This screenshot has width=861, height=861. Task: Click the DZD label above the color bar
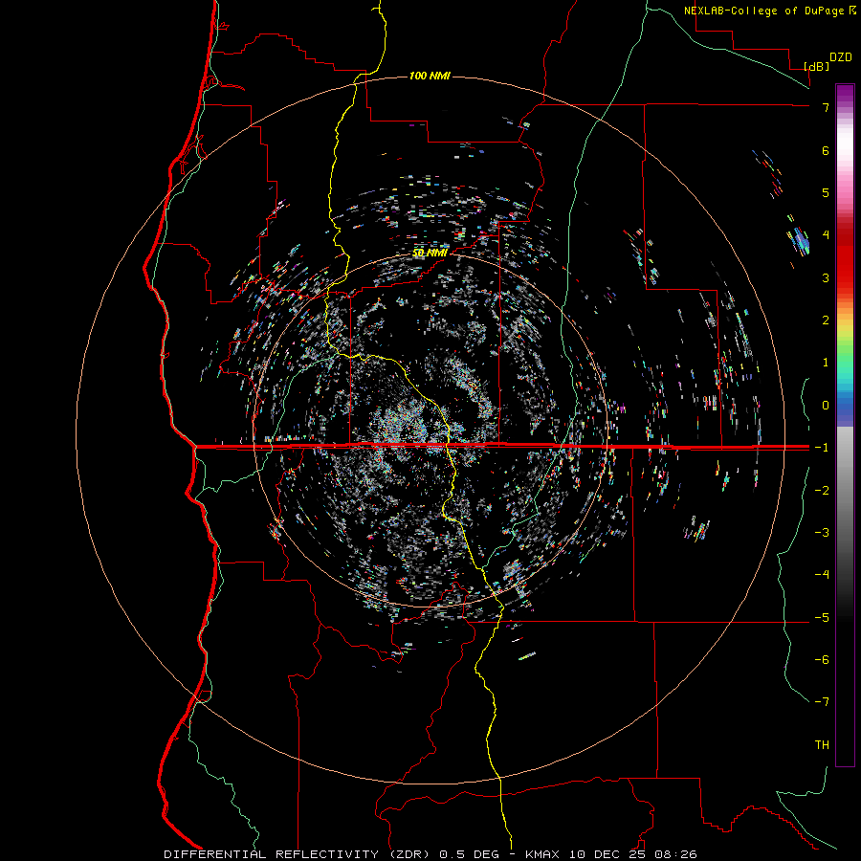click(x=841, y=57)
